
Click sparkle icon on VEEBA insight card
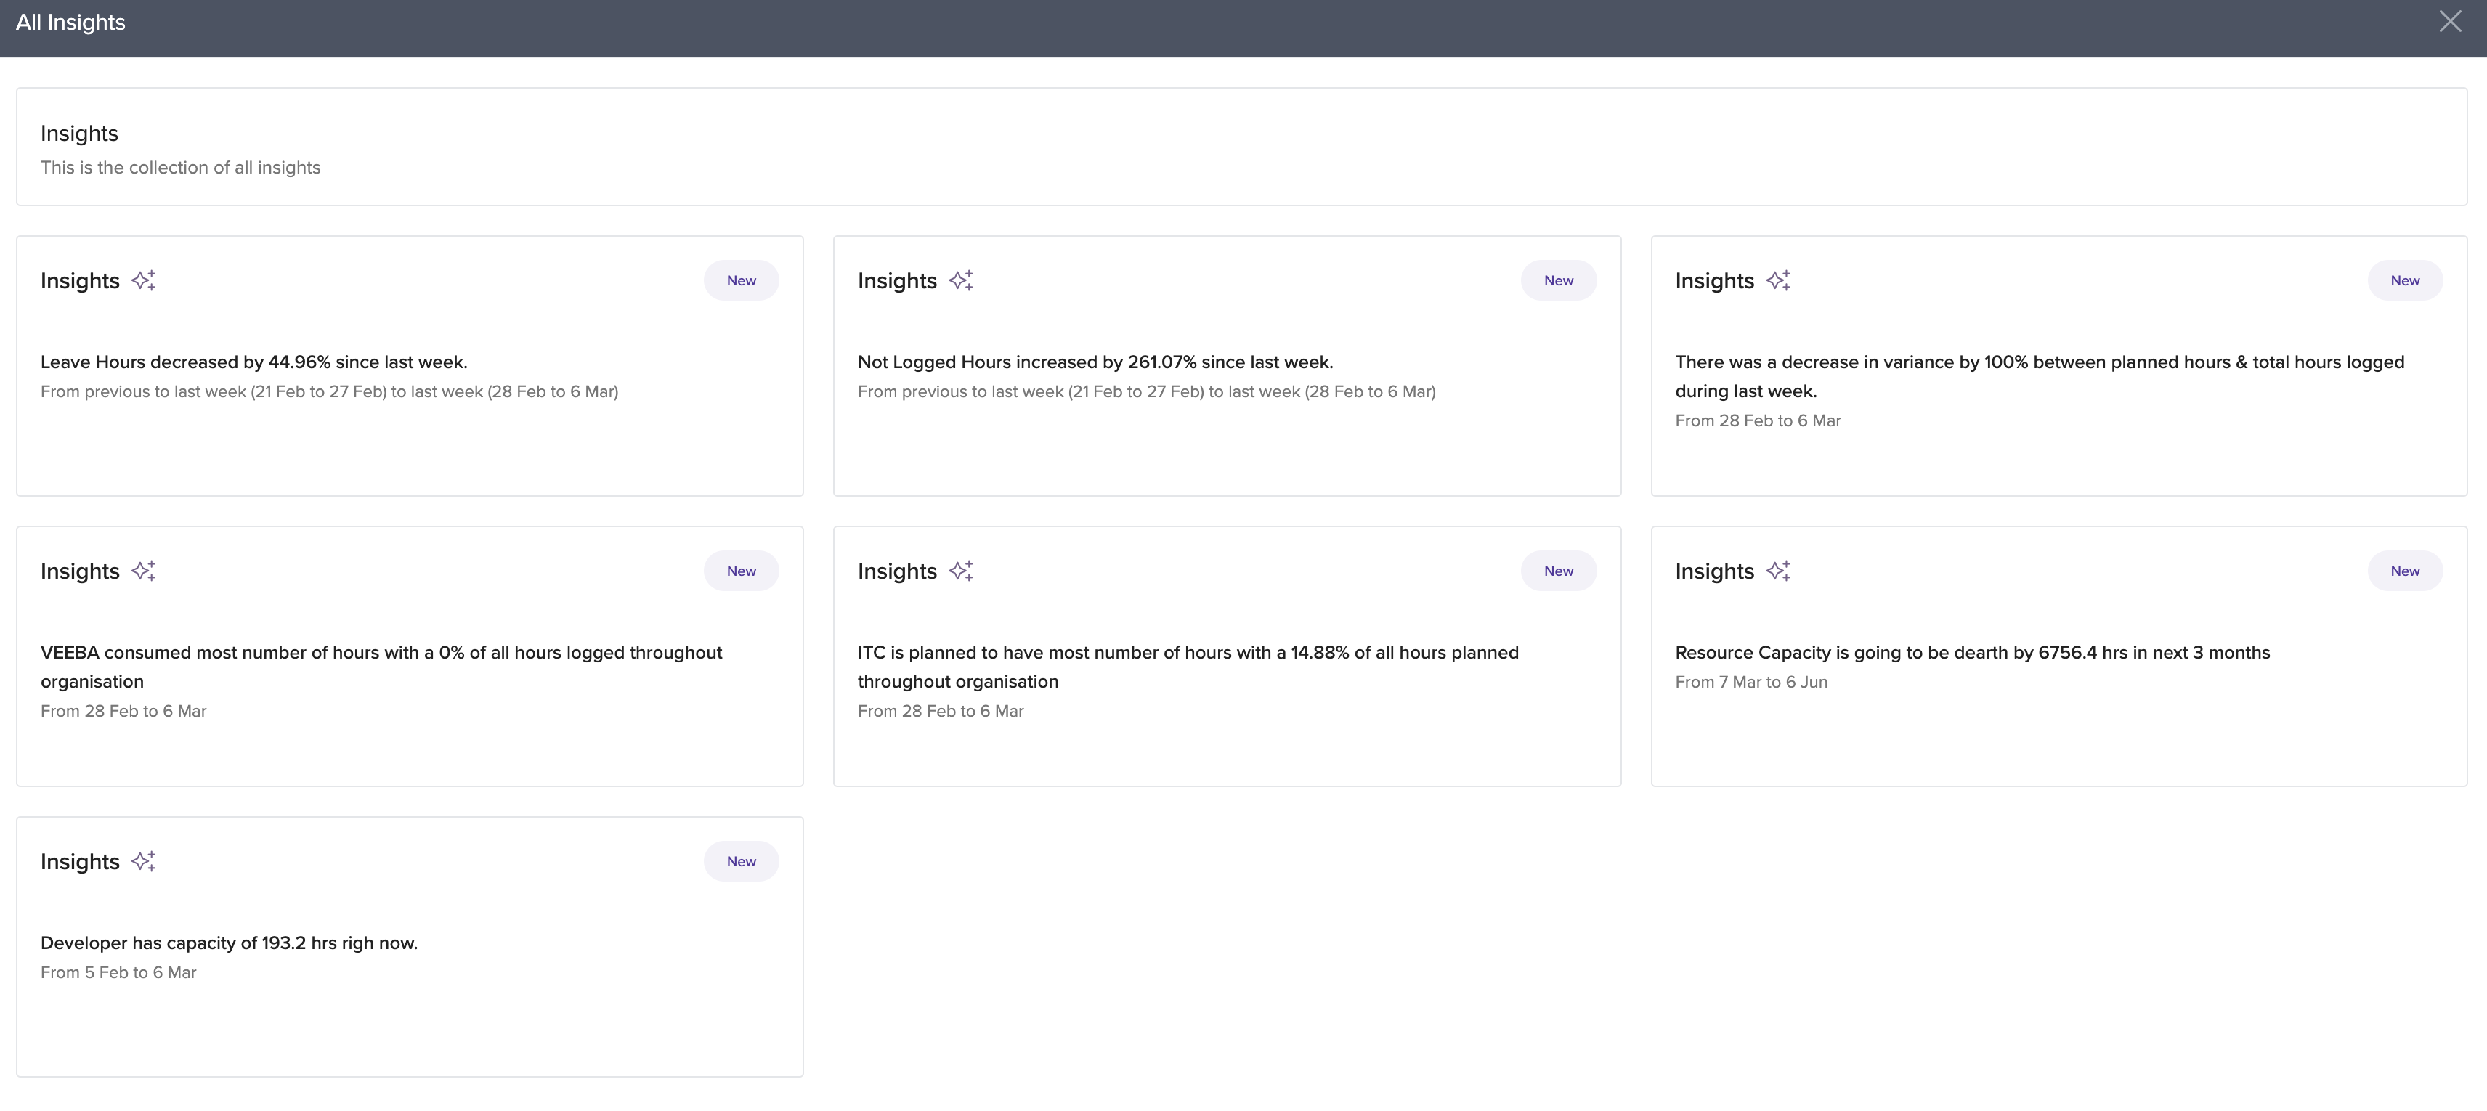tap(144, 571)
